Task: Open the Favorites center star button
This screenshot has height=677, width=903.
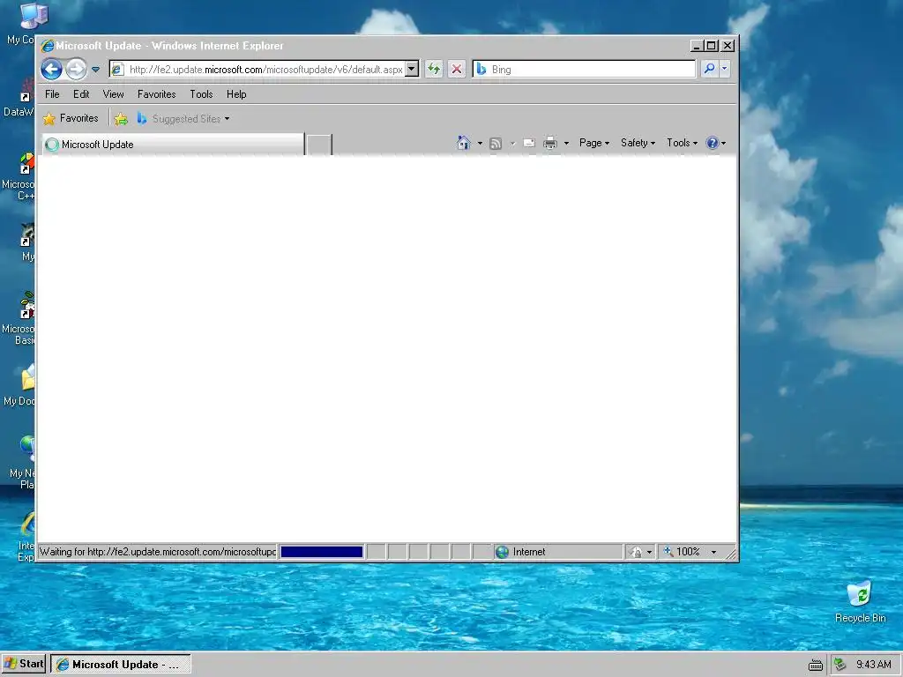Action: point(71,119)
